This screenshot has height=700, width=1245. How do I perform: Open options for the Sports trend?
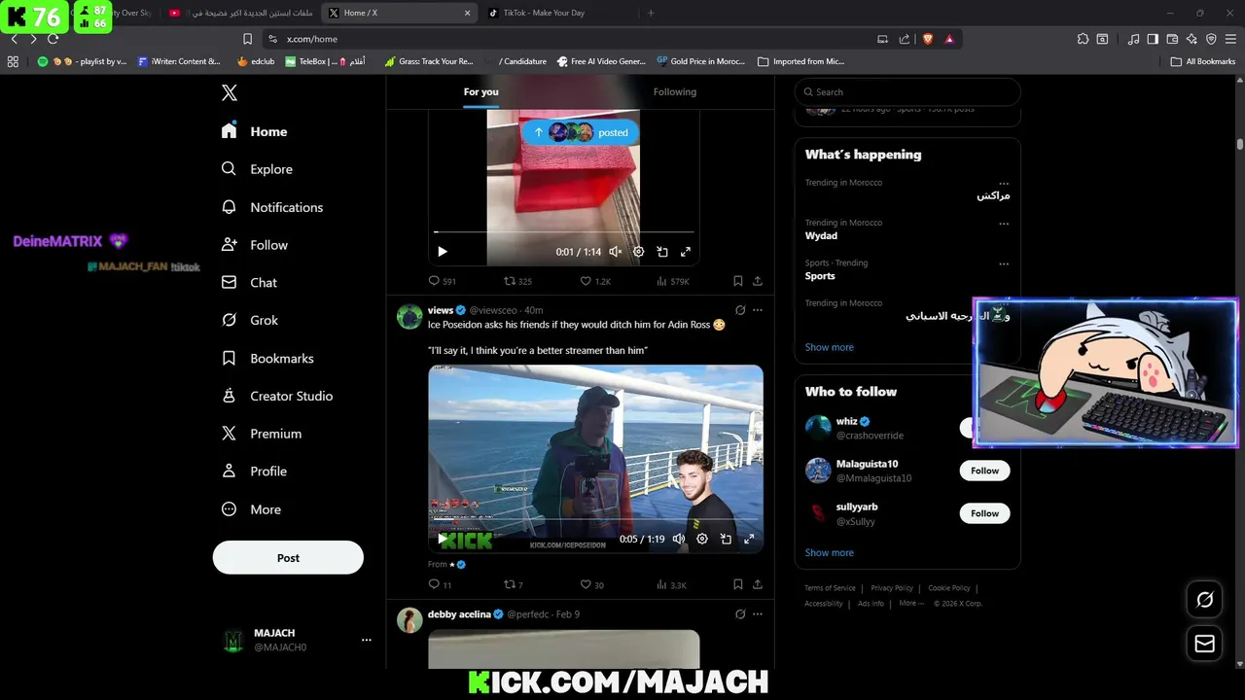click(x=1004, y=263)
